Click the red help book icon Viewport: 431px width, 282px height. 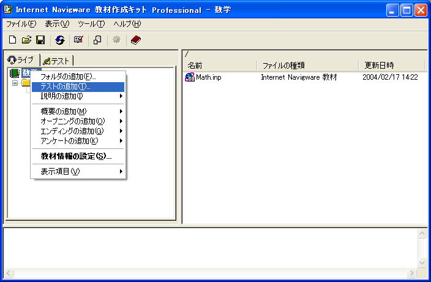click(136, 40)
